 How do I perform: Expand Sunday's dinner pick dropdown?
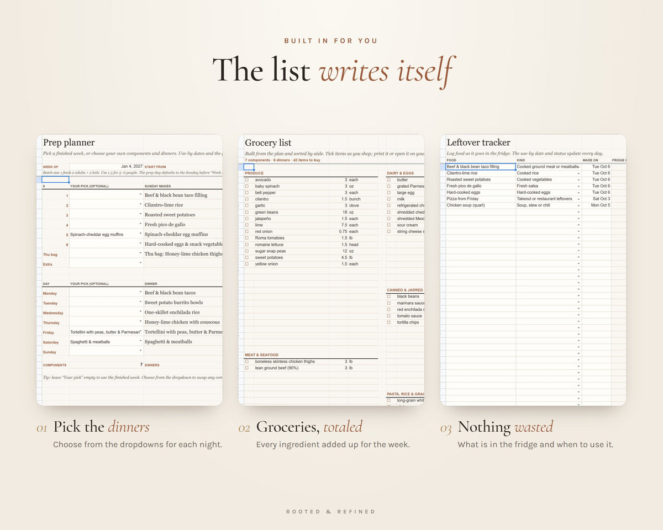[140, 351]
